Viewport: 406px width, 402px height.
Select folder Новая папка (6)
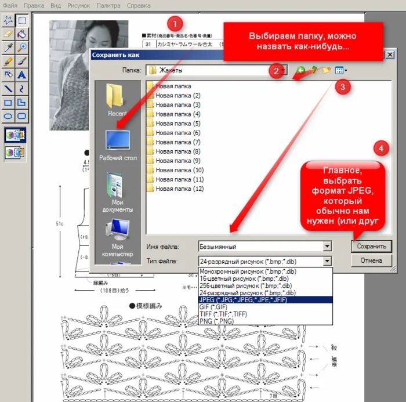click(x=174, y=133)
